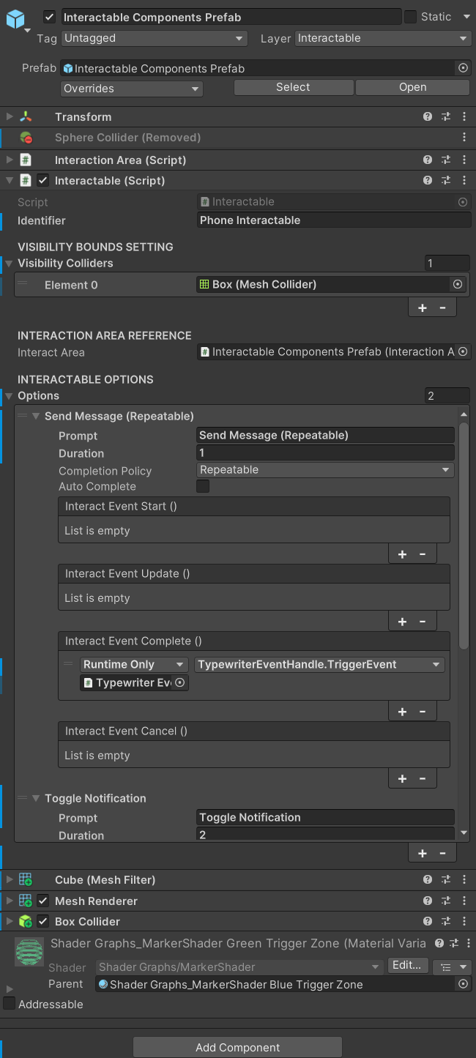Open object picker for Typewriter Event object
Viewport: 476px width, 1058px height.
[179, 682]
